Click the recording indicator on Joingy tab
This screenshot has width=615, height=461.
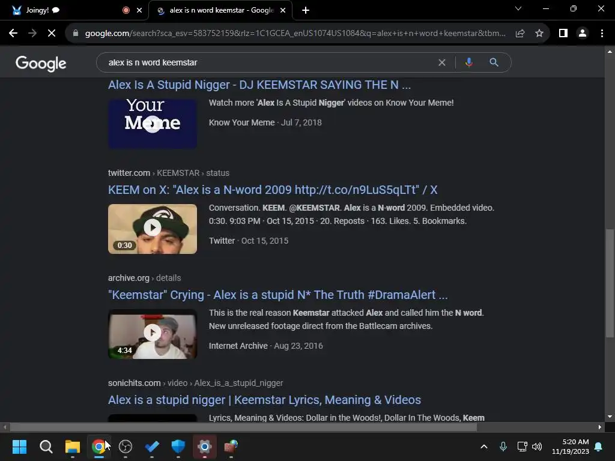click(126, 11)
